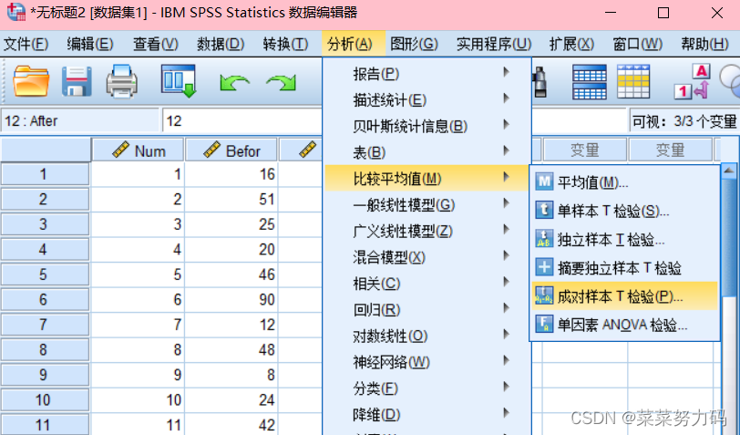
Task: Expand the 贝叶斯统计信息(B) submenu
Action: coord(427,126)
